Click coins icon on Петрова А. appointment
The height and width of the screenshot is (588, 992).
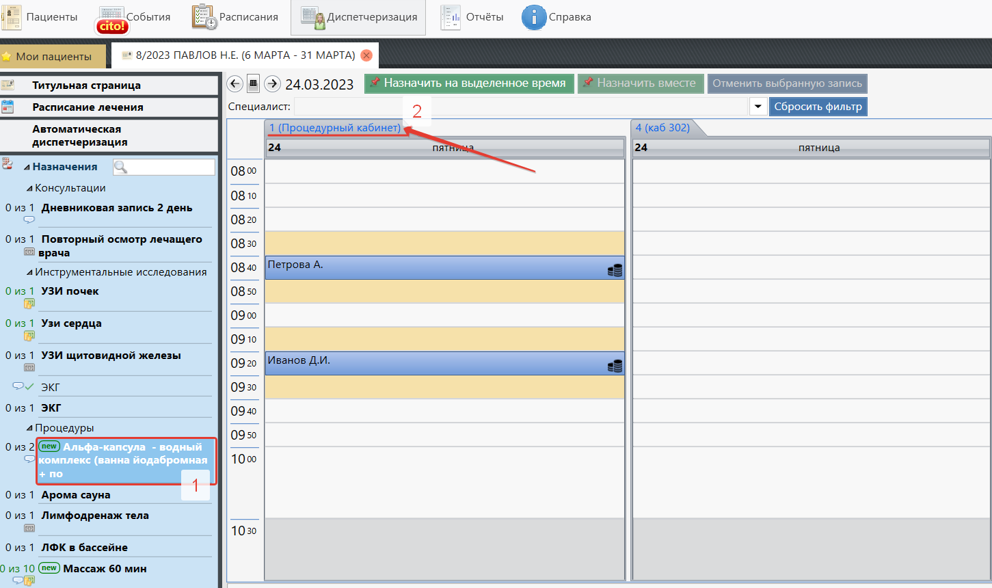tap(615, 270)
